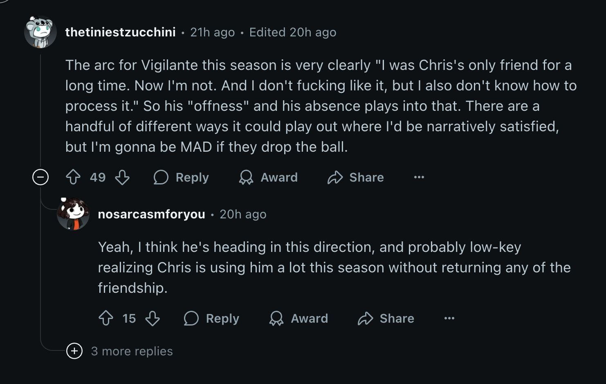
Task: Open more options for thetiniestzucchini's comment
Action: [419, 177]
